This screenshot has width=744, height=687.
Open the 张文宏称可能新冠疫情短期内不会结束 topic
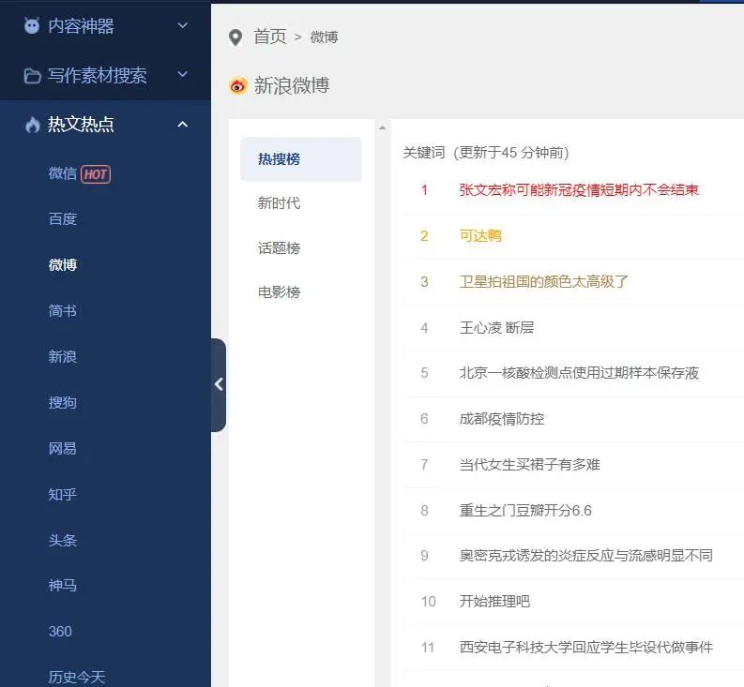579,190
